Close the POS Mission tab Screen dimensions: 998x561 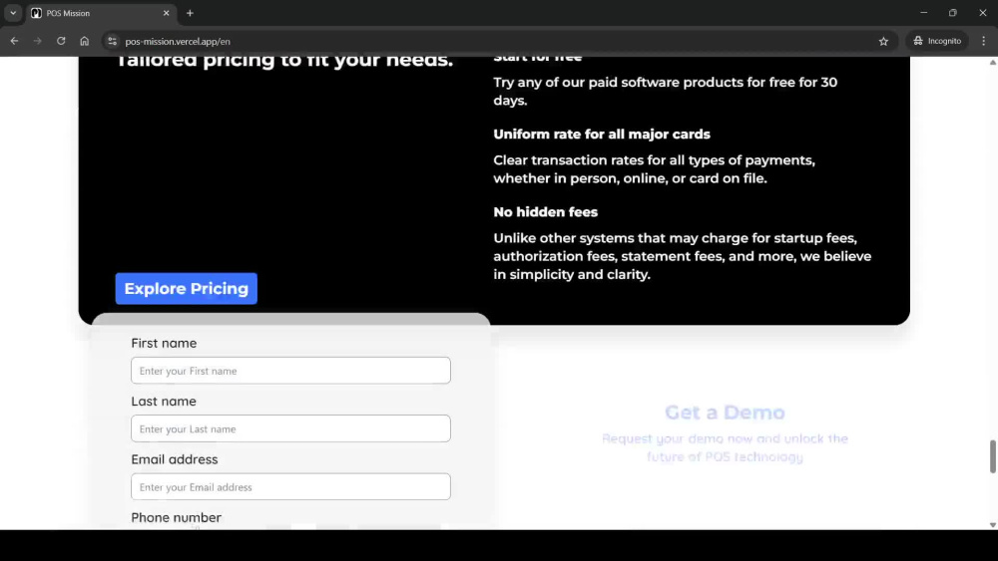[x=166, y=13]
